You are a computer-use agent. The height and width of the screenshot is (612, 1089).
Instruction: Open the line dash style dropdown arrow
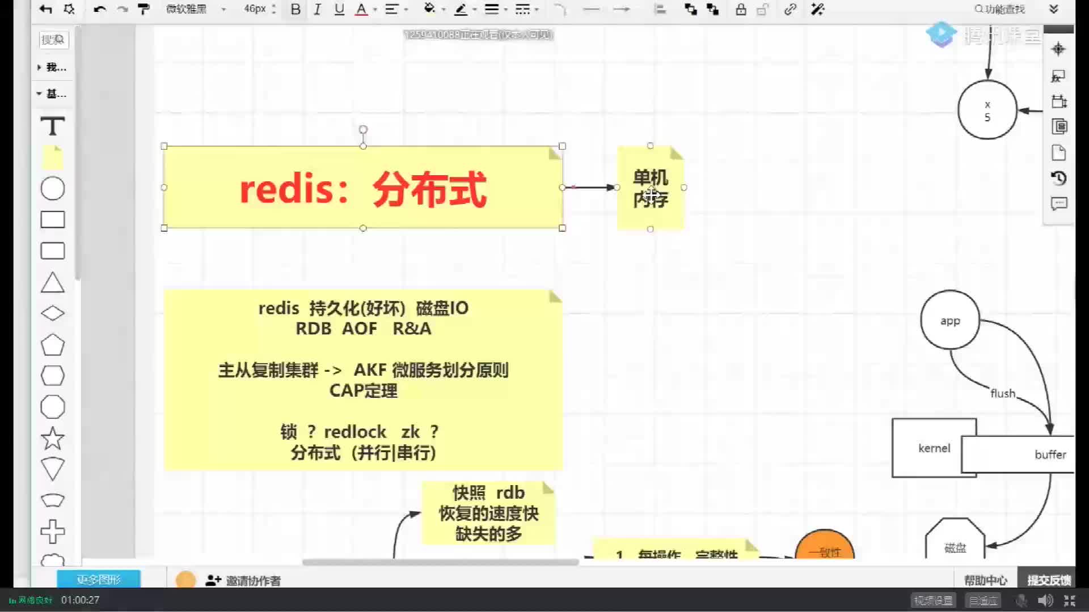[x=537, y=10]
